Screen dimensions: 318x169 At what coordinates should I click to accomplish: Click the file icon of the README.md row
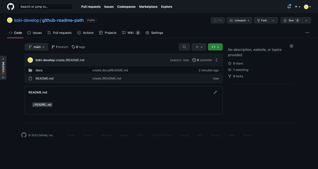pos(30,79)
